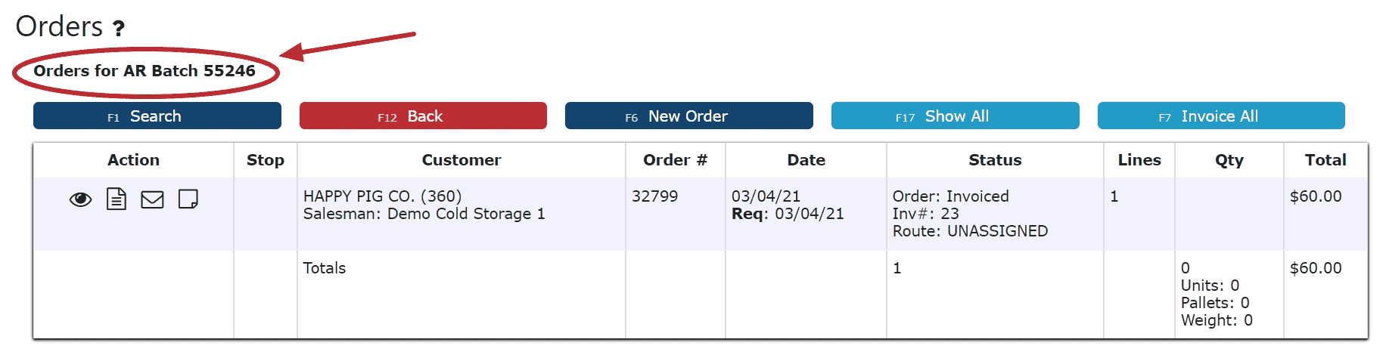Screen dimensions: 1386x355
Task: Click the F17 Show All button
Action: click(956, 116)
